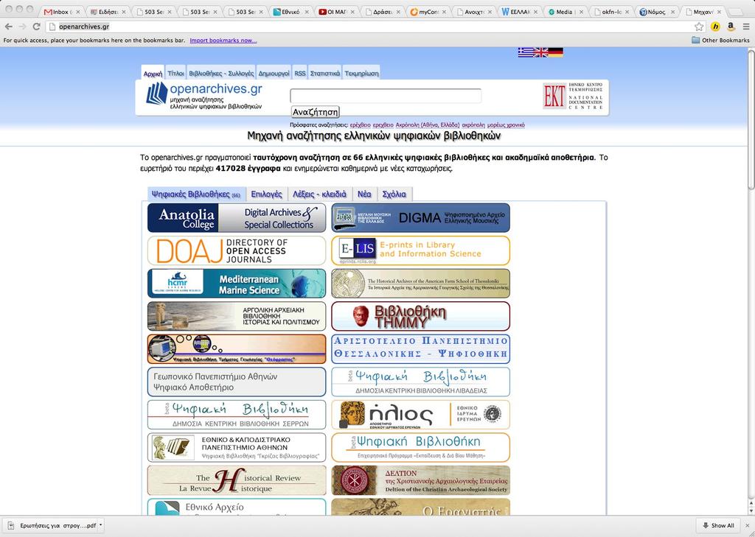Open downloaded PDF Ερωτήσεις για στρογ
This screenshot has width=755, height=537.
coord(52,525)
